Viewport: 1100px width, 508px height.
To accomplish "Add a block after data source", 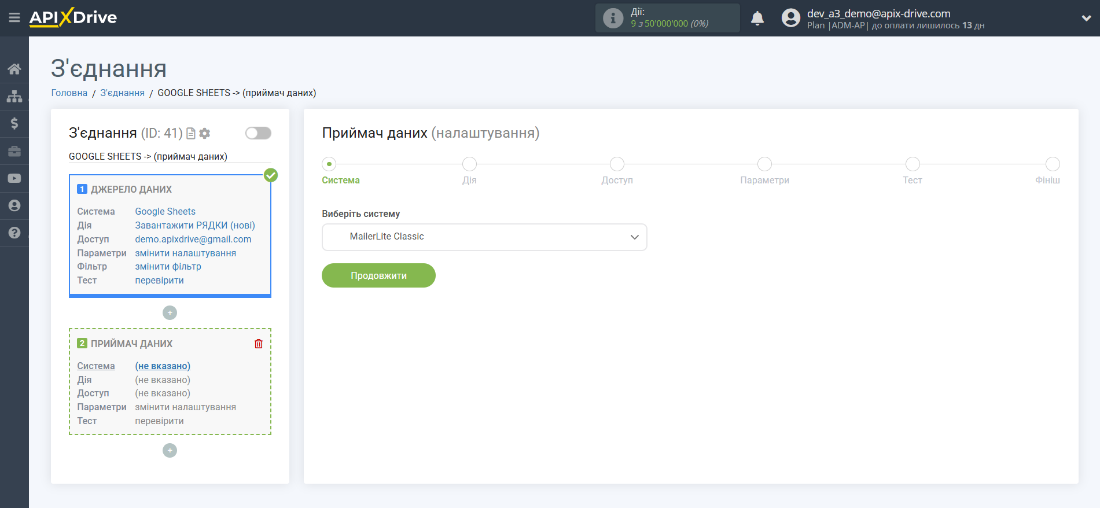I will [170, 312].
